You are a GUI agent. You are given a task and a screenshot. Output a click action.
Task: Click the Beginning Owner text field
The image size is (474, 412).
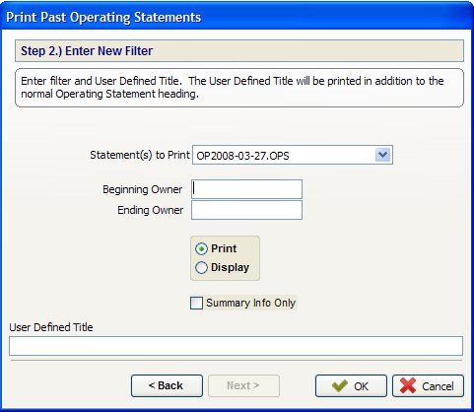pos(246,189)
